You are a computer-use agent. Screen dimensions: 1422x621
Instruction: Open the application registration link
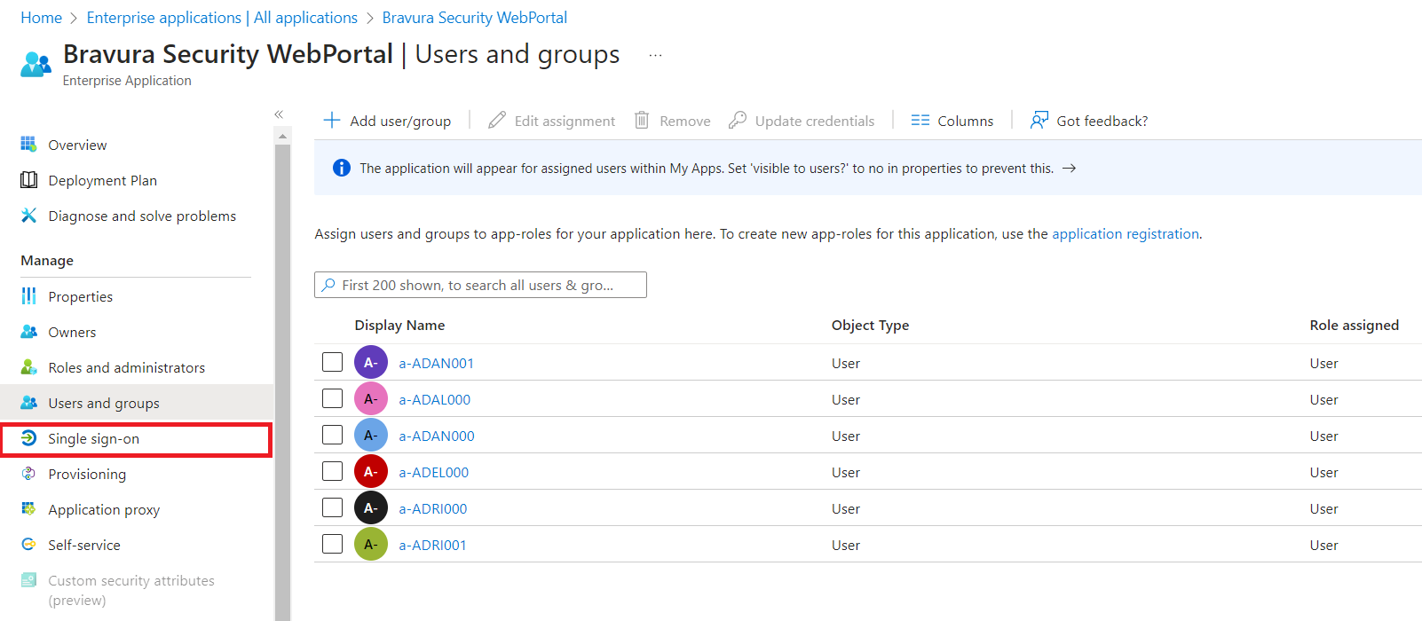1126,233
